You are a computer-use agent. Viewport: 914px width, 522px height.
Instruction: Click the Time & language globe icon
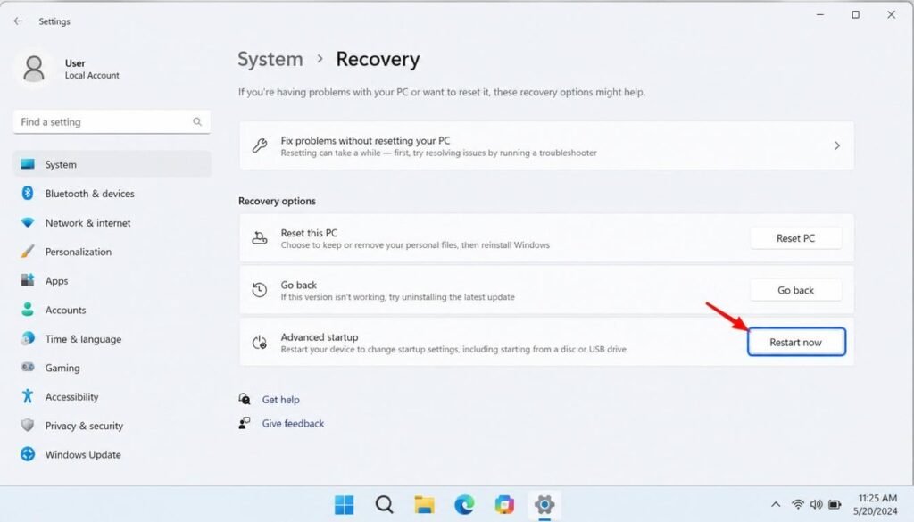(28, 338)
